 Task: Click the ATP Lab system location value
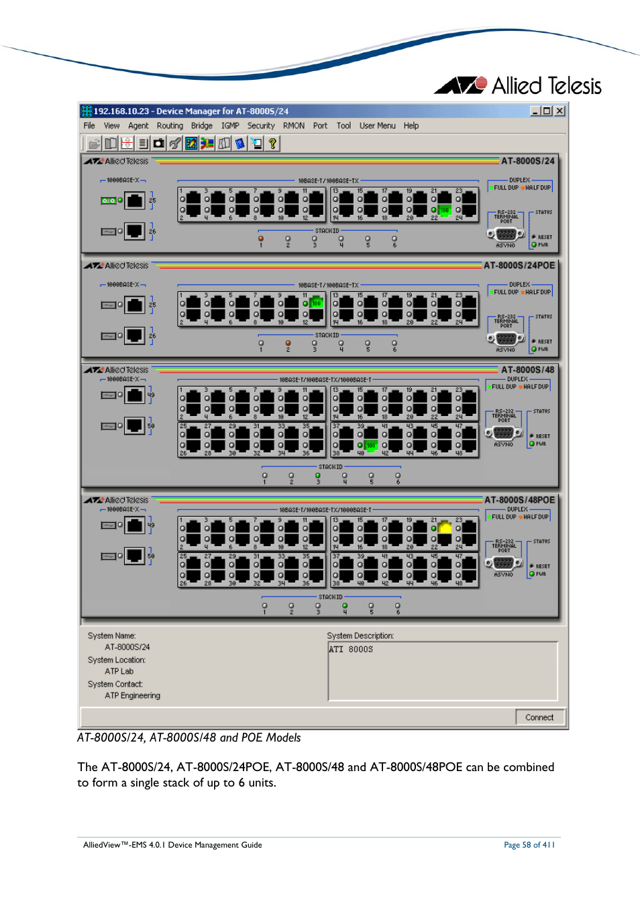tap(119, 671)
